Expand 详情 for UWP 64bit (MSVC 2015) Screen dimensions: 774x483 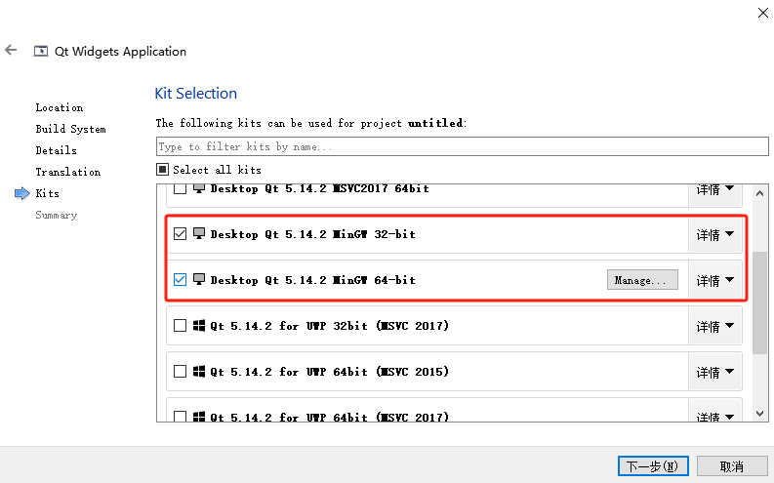(715, 373)
